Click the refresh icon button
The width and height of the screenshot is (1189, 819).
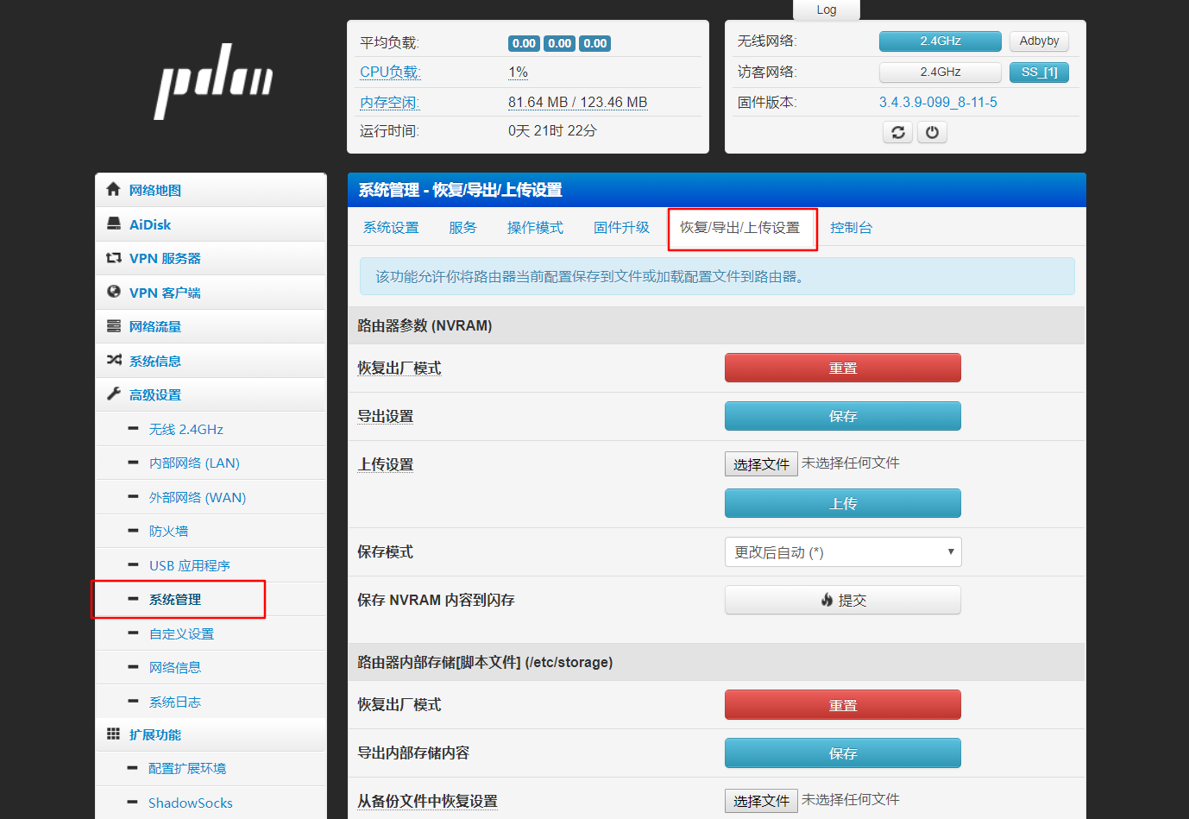897,132
